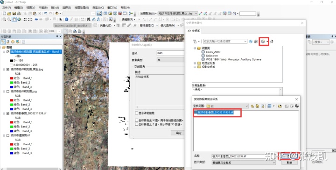Click the Editor toolbar toggle icon
Image resolution: width=336 pixels, height=170 pixels.
pos(99,14)
